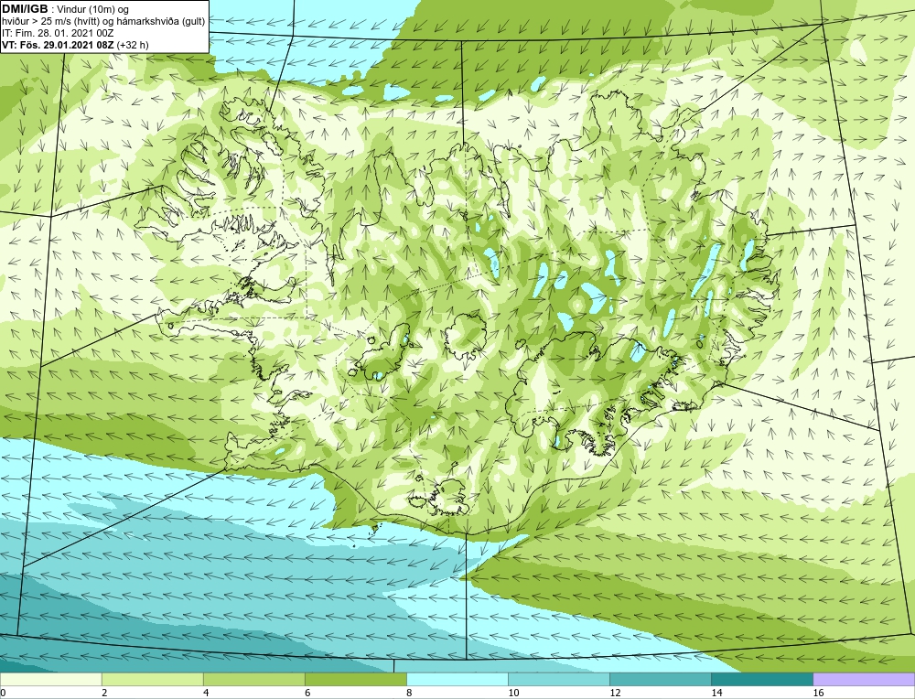Click the purple swatch above 16 m/s
This screenshot has width=915, height=699.
click(864, 679)
